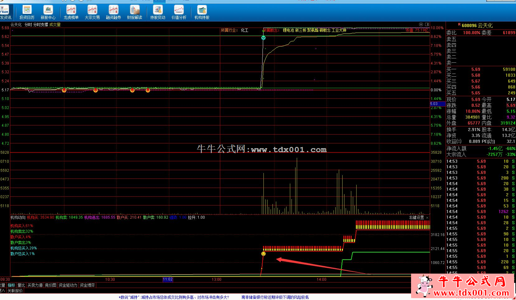The image size is (516, 300).
Task: Switch to the 指标 tab
Action: [x=11, y=285]
